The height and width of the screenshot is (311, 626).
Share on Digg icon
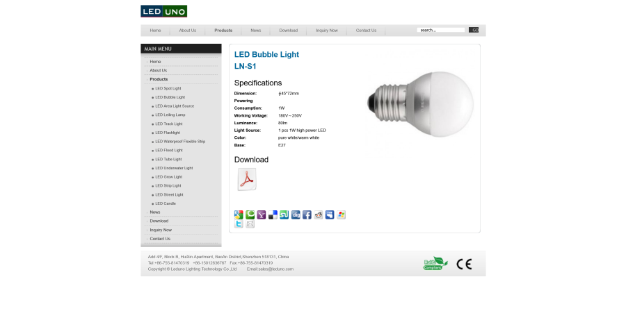coord(296,215)
